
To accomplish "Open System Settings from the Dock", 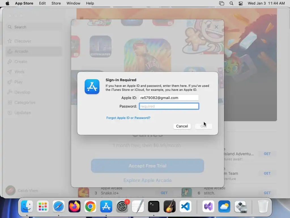I will pos(122,206).
